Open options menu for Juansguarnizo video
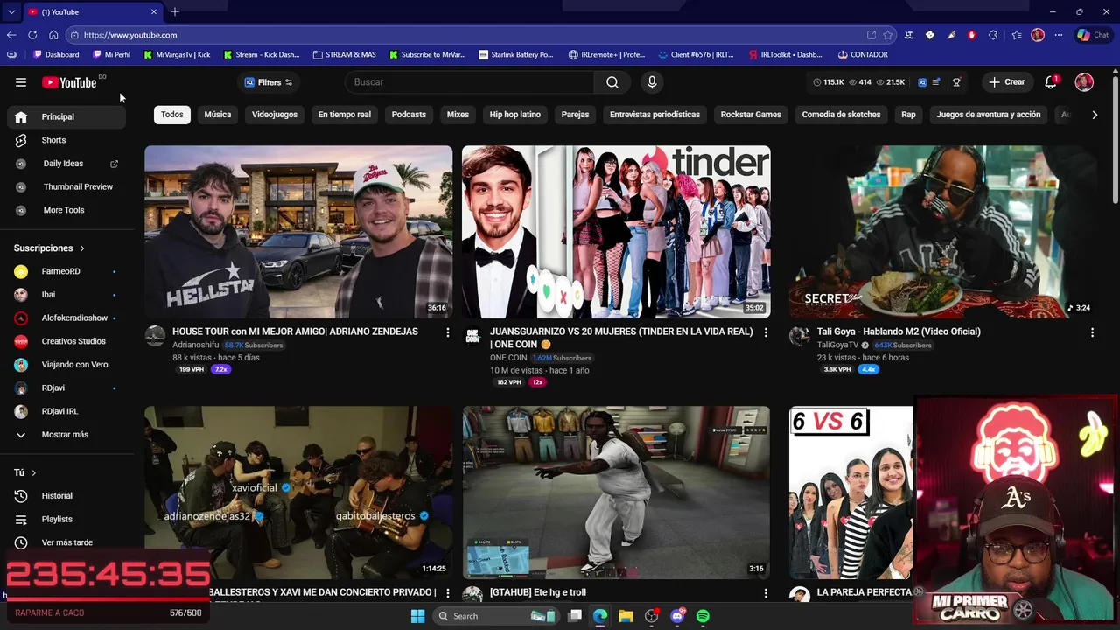This screenshot has height=630, width=1120. pos(766,332)
